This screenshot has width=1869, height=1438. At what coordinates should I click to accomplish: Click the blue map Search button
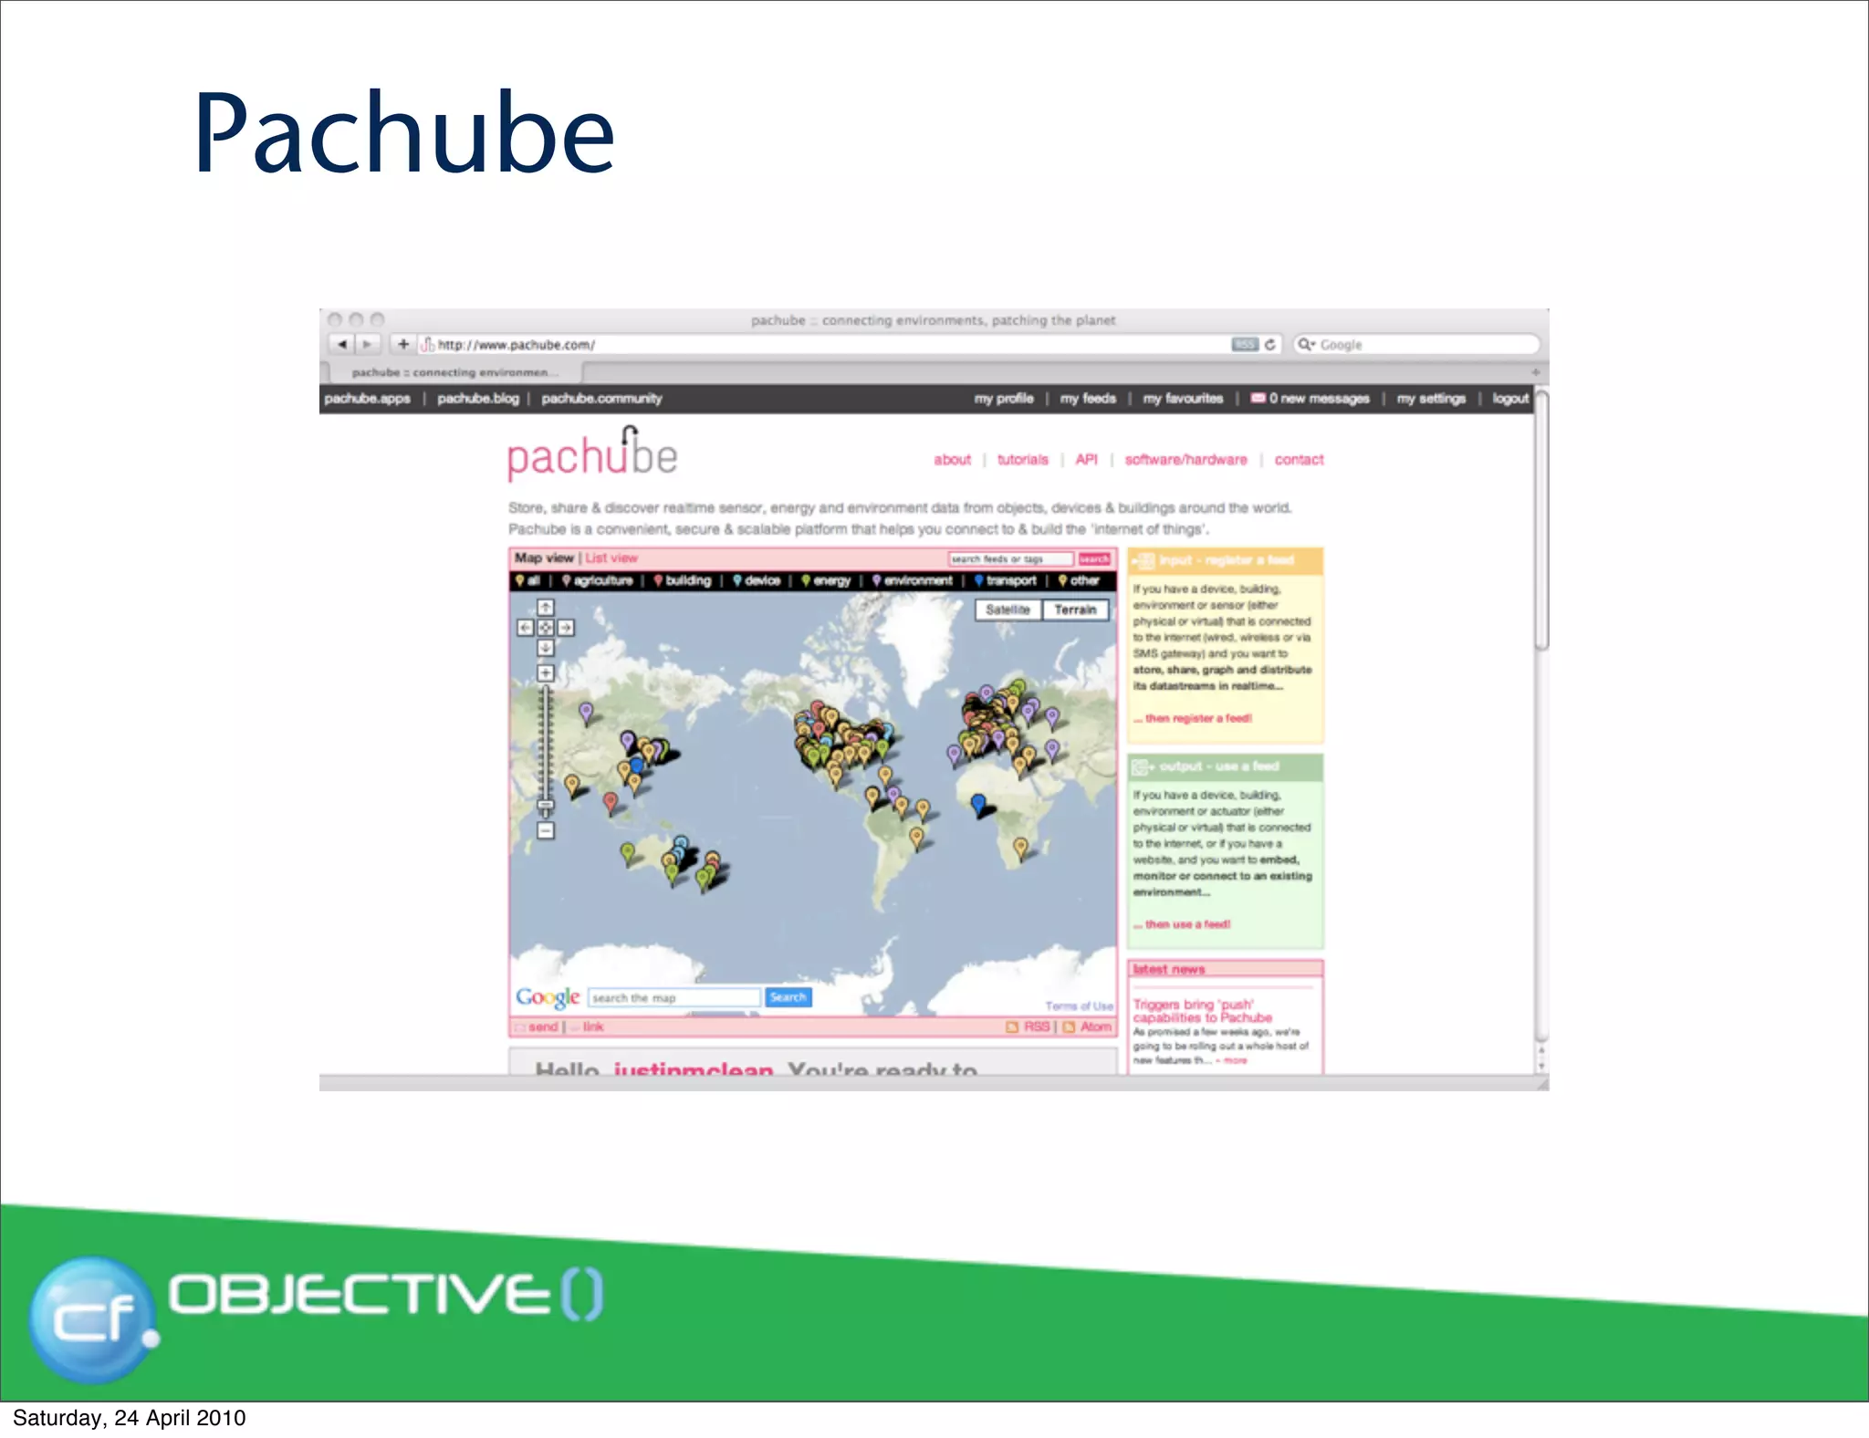(x=788, y=997)
